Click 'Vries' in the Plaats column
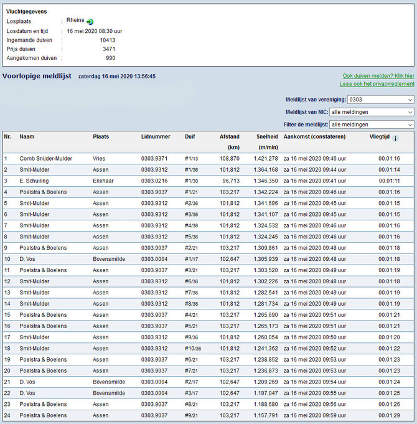Image resolution: width=417 pixels, height=424 pixels. [99, 159]
